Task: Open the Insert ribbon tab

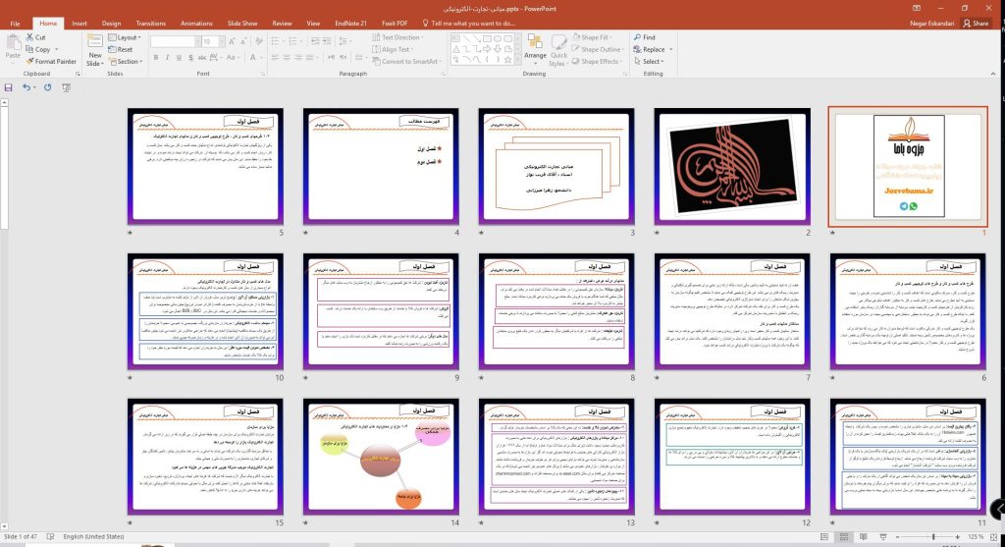Action: click(x=79, y=23)
